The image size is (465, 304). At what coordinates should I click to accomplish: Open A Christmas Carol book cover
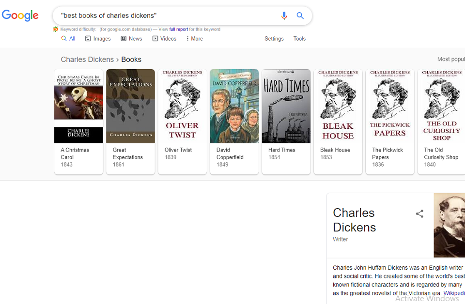point(78,106)
